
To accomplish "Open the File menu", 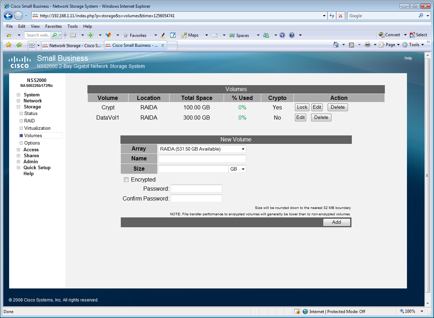I will coord(9,26).
